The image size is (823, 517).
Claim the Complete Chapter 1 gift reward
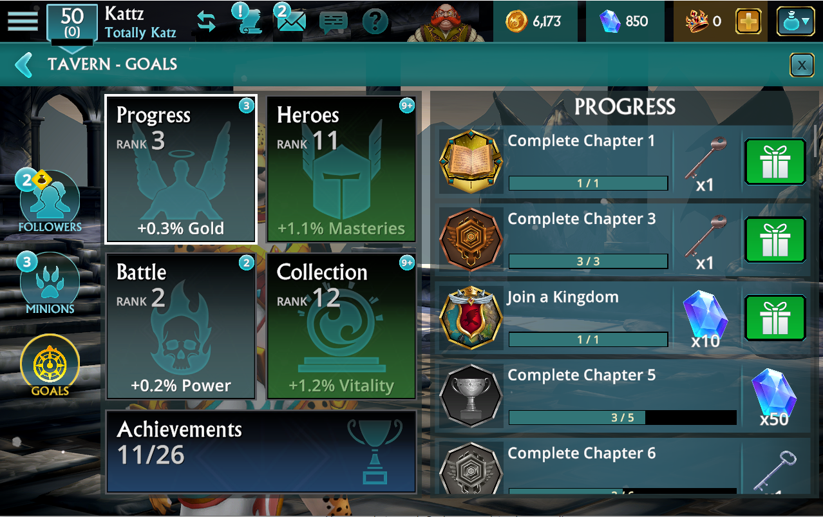(775, 162)
